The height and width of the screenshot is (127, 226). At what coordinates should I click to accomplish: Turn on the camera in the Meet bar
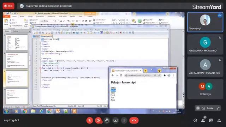pyautogui.click(x=98, y=120)
